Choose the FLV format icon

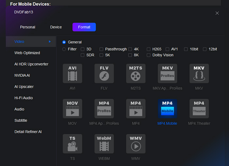click(104, 74)
